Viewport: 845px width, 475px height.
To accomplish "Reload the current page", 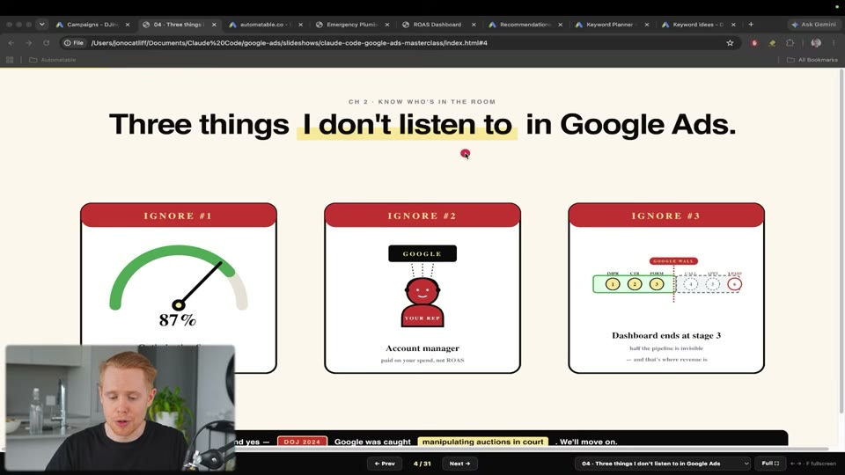I will click(x=47, y=43).
